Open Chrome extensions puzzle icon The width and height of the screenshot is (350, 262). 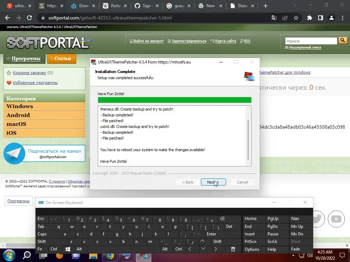(309, 18)
